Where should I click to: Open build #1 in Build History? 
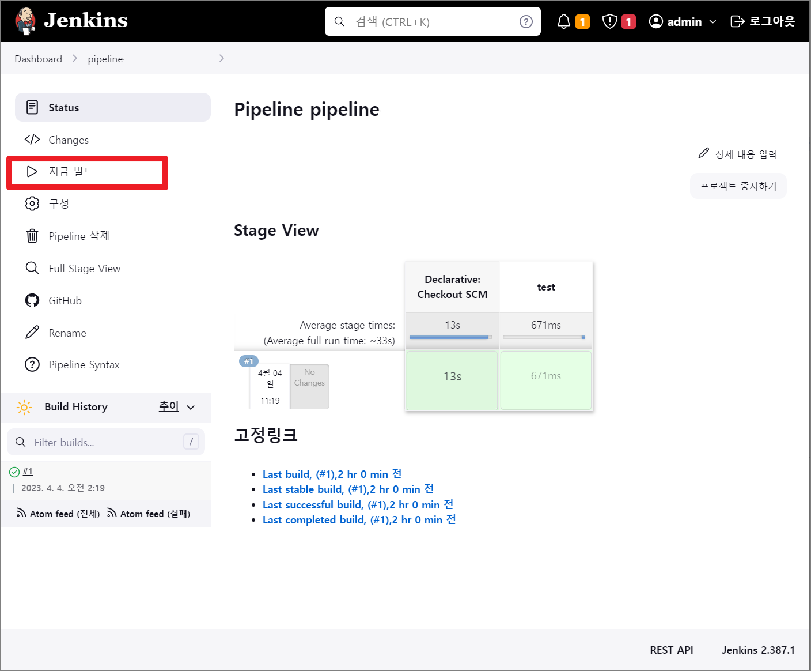pos(28,472)
